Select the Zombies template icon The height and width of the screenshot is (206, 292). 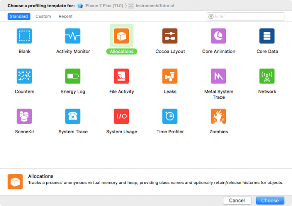(x=218, y=116)
